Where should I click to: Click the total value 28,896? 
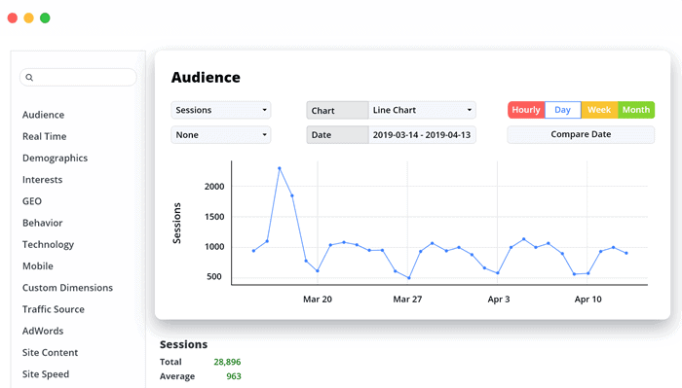[227, 362]
